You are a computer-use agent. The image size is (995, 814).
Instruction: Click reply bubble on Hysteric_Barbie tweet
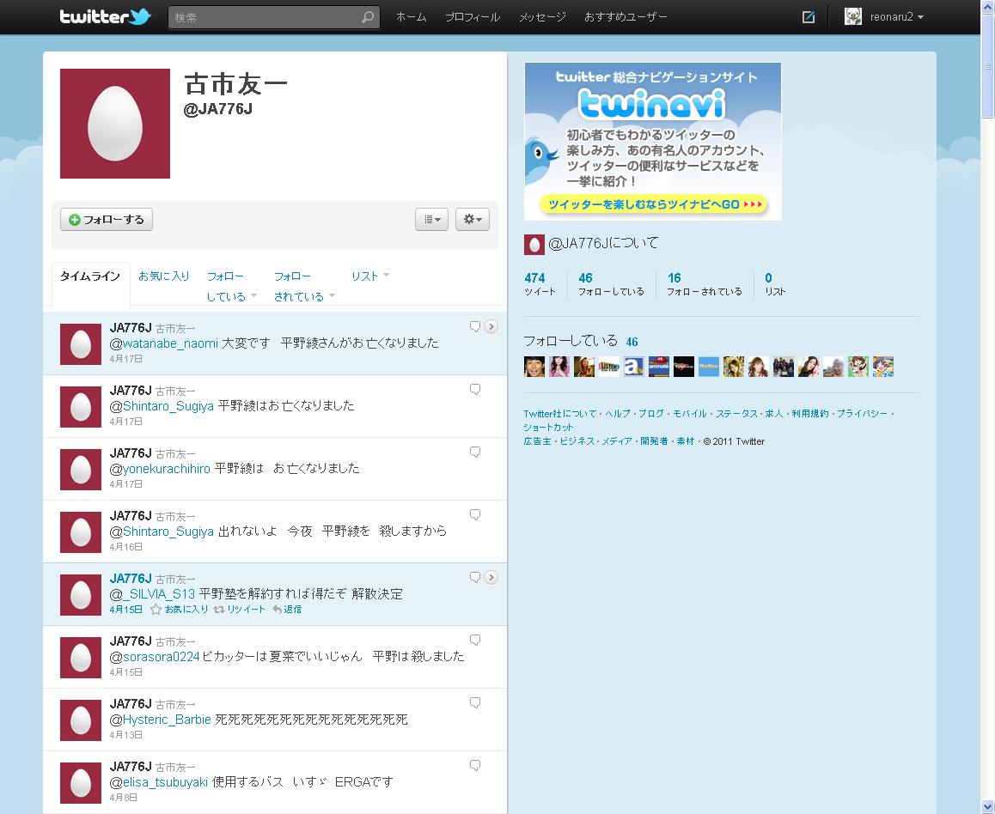click(x=474, y=702)
